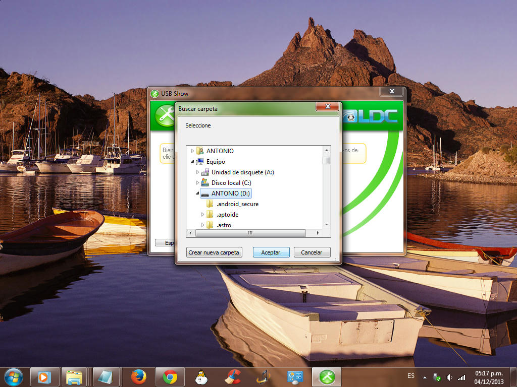Click the USB Show taskbar icon

click(327, 377)
